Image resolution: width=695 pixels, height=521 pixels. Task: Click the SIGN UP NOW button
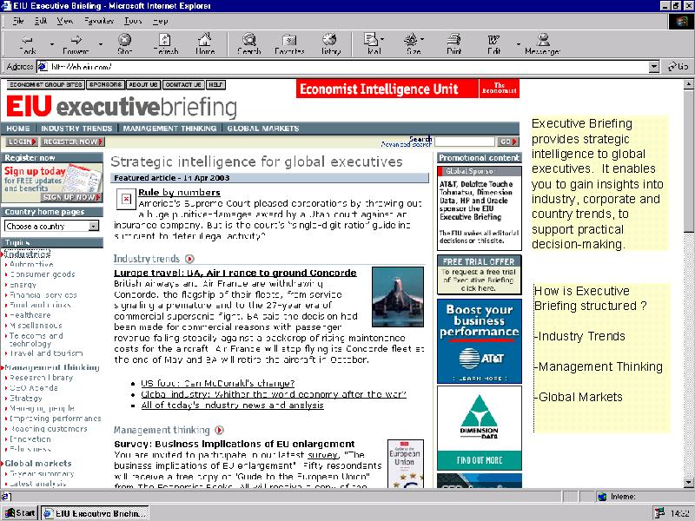(72, 197)
